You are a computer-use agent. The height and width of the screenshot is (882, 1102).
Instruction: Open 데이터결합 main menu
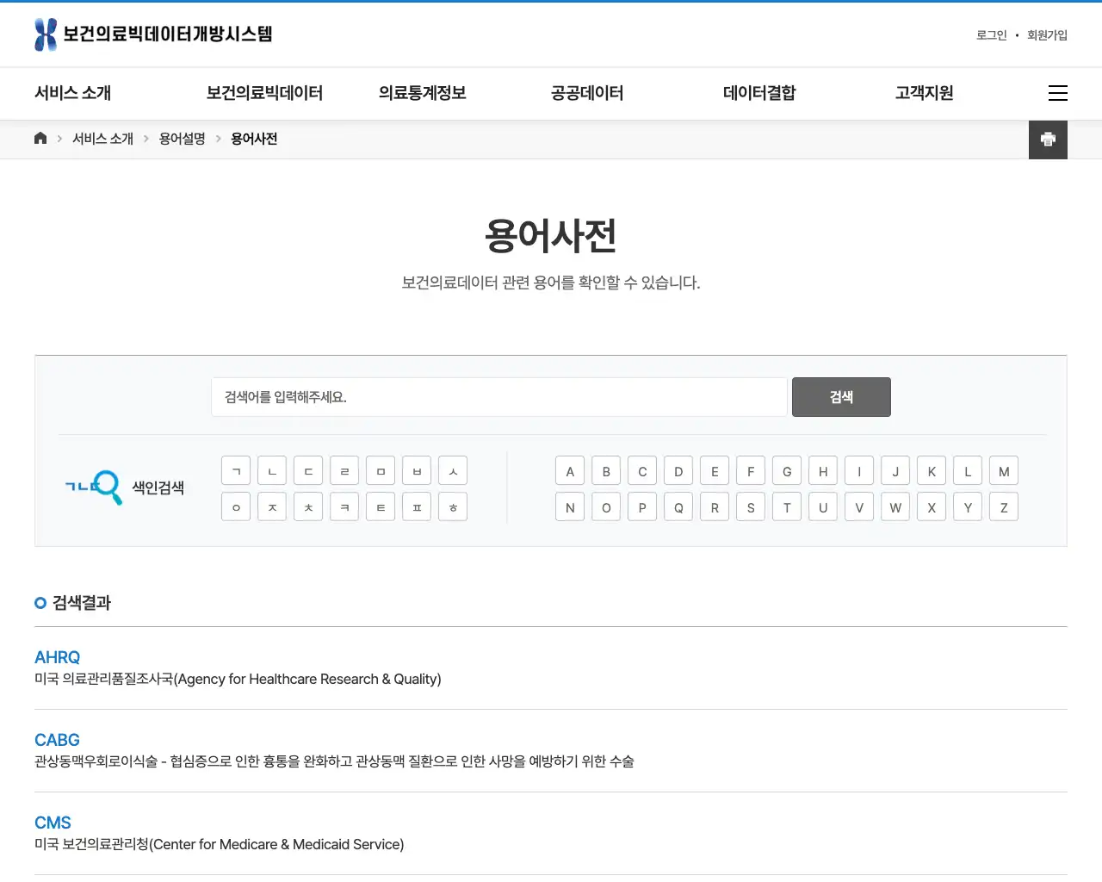pos(759,93)
